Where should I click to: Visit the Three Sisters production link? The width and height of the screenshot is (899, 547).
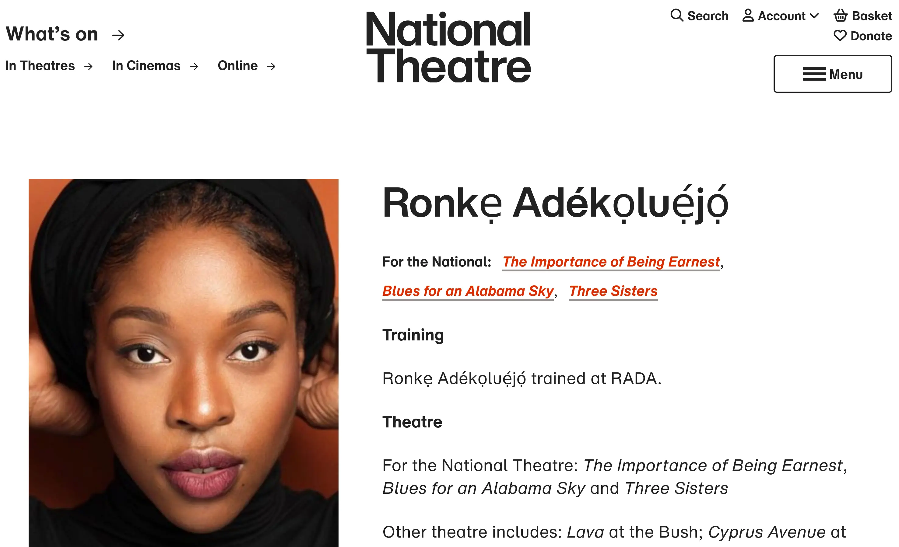[x=613, y=291]
